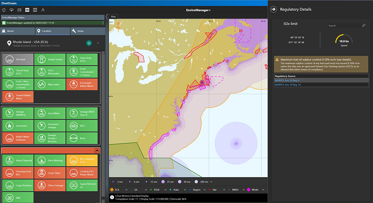
Task: Expand the chevron after 200 nm
Action: click(x=211, y=182)
